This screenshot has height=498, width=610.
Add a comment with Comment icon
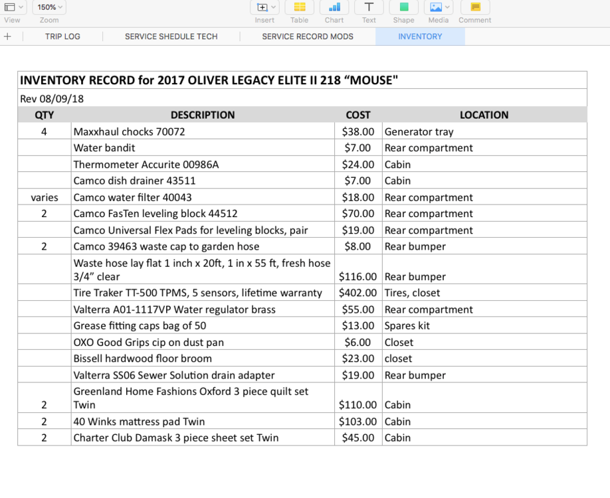474,7
